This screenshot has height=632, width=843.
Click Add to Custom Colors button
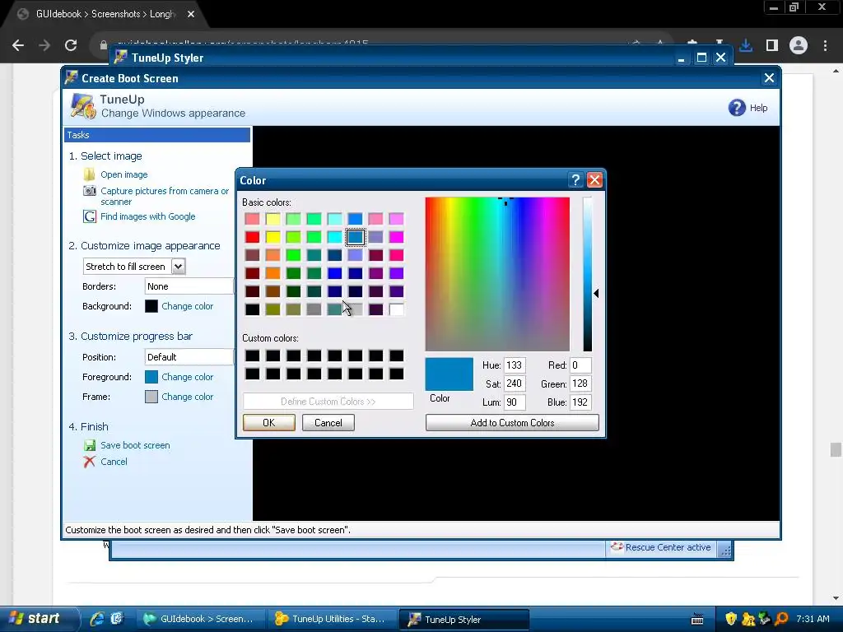512,422
